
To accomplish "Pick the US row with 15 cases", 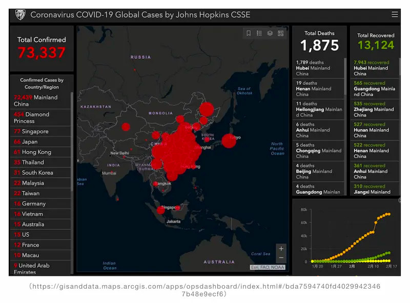I will tap(40, 234).
